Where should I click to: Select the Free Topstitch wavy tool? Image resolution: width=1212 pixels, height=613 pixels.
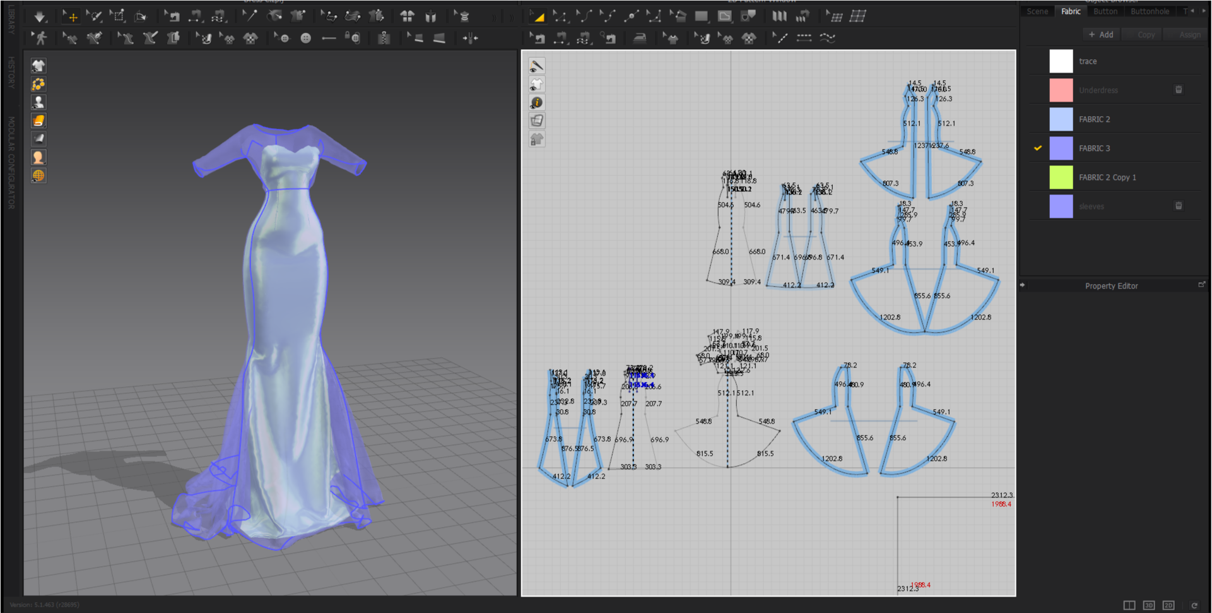click(x=827, y=39)
